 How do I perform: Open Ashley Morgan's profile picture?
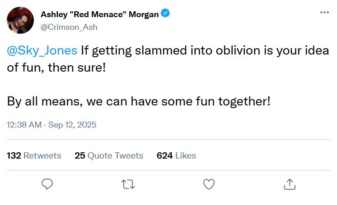20,20
